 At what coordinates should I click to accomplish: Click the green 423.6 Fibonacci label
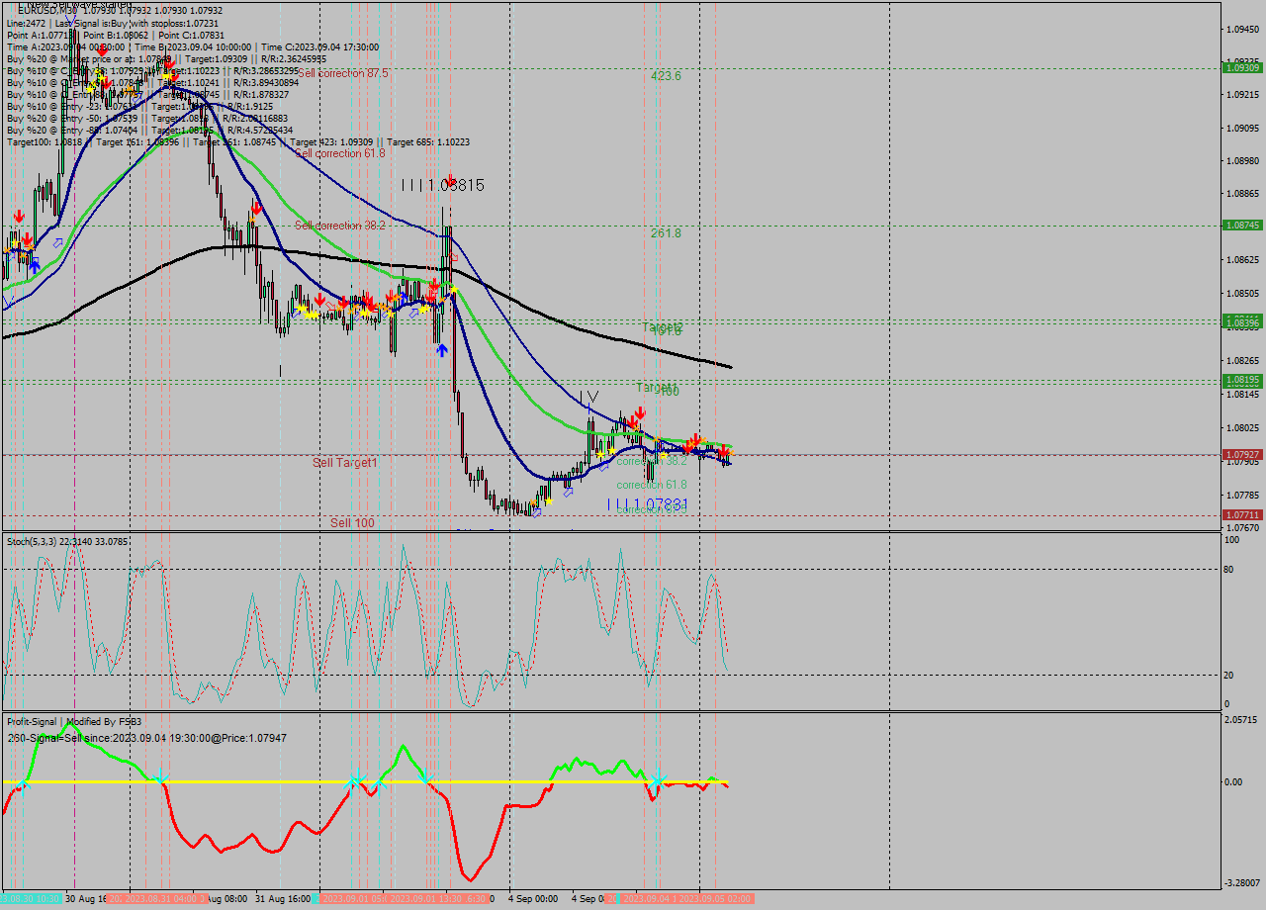coord(666,75)
